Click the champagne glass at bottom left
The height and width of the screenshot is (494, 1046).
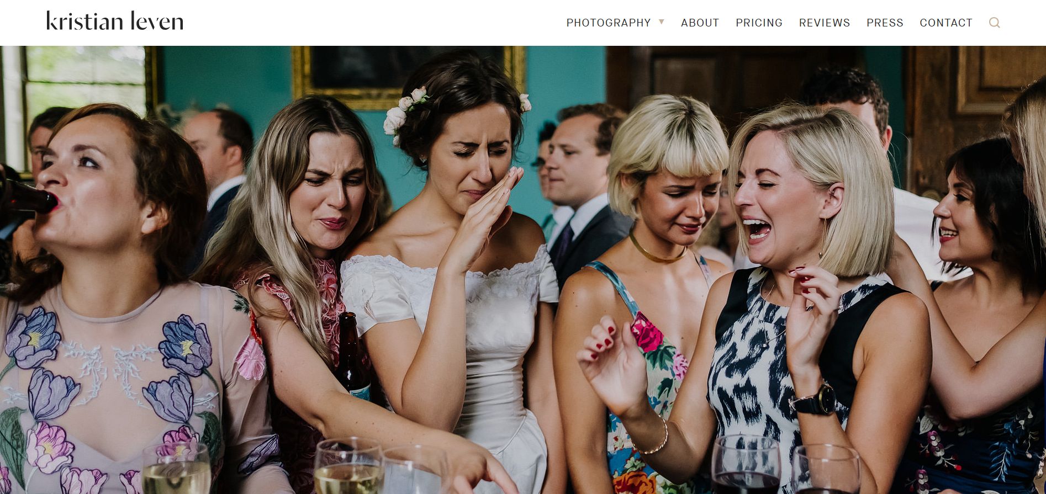tap(177, 468)
